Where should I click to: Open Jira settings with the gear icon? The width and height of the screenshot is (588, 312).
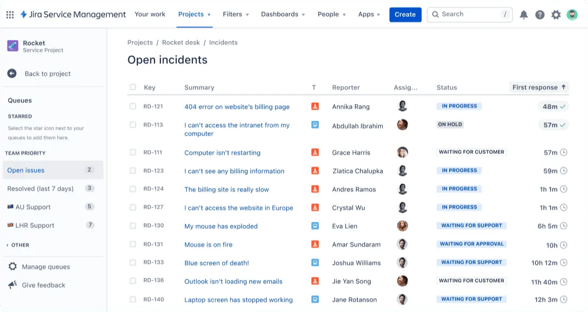coord(556,14)
